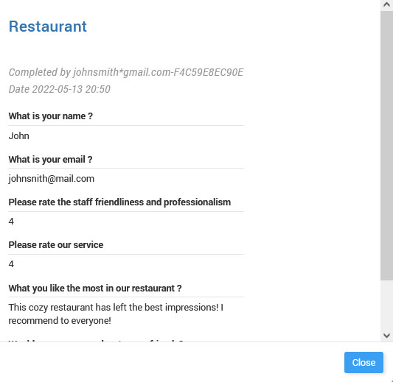Image resolution: width=393 pixels, height=382 pixels.
Task: Select the service rating value 4
Action: (11, 264)
